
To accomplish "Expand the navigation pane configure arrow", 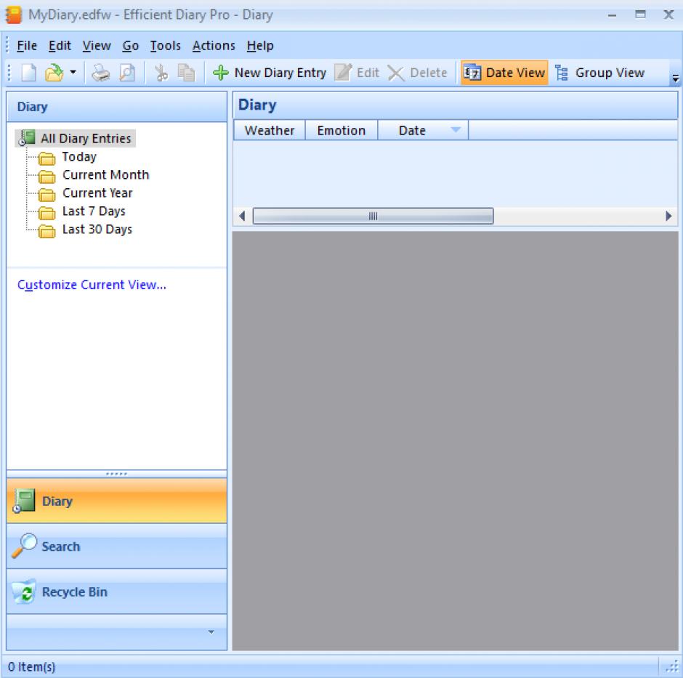I will pos(211,631).
